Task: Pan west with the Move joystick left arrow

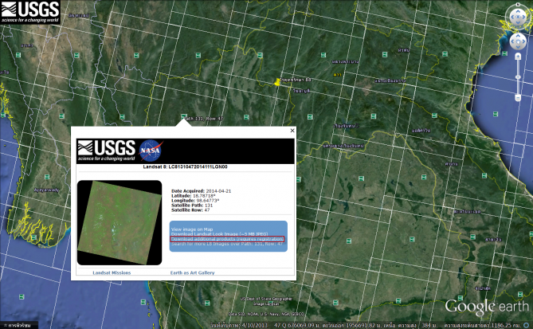Action: [512, 41]
